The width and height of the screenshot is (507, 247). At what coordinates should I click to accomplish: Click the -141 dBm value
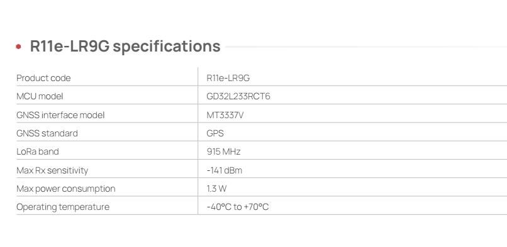coord(224,170)
